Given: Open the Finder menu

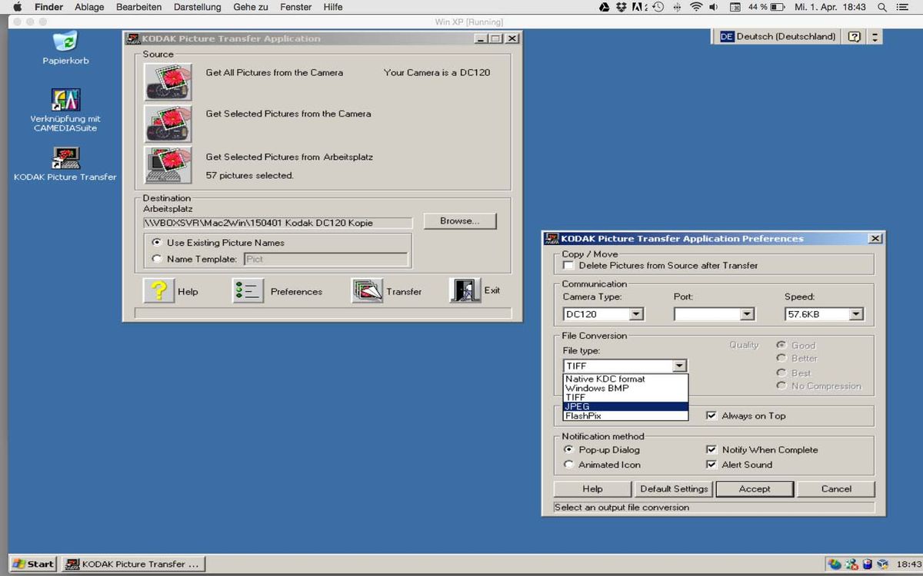Looking at the screenshot, I should pos(48,7).
